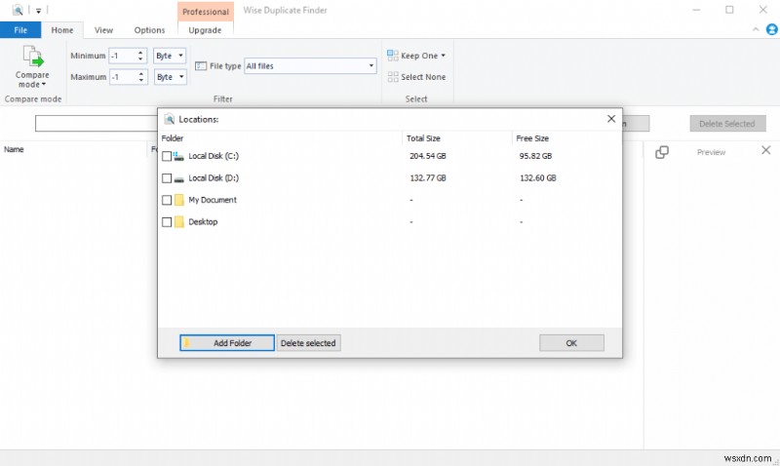
Task: Click the copy icon in Preview pane
Action: point(662,152)
